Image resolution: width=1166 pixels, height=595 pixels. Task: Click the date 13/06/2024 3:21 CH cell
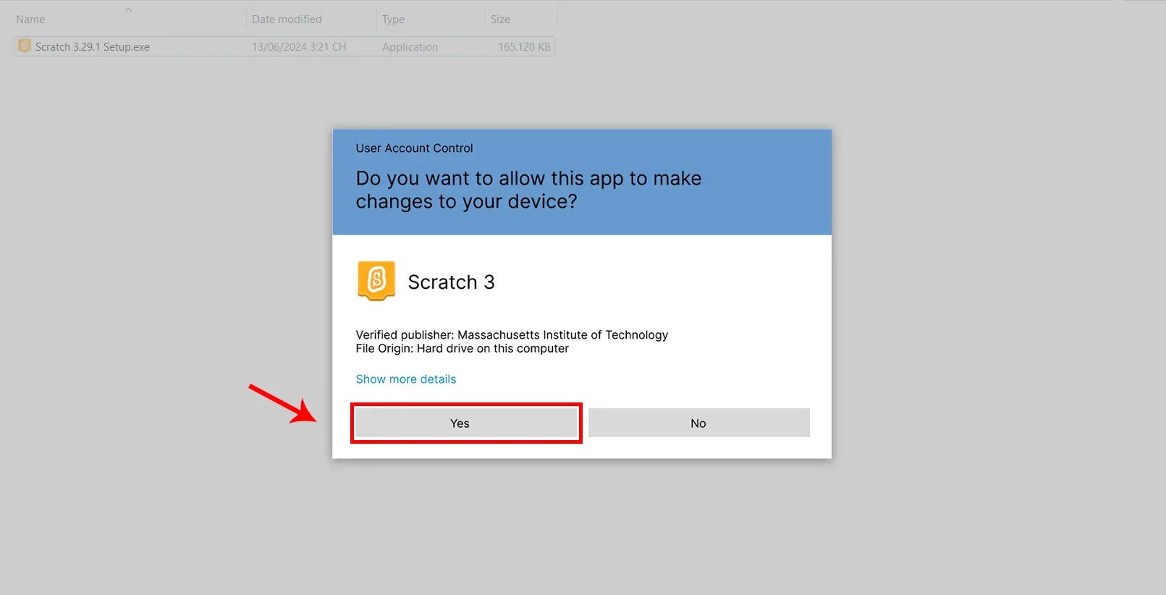(299, 47)
